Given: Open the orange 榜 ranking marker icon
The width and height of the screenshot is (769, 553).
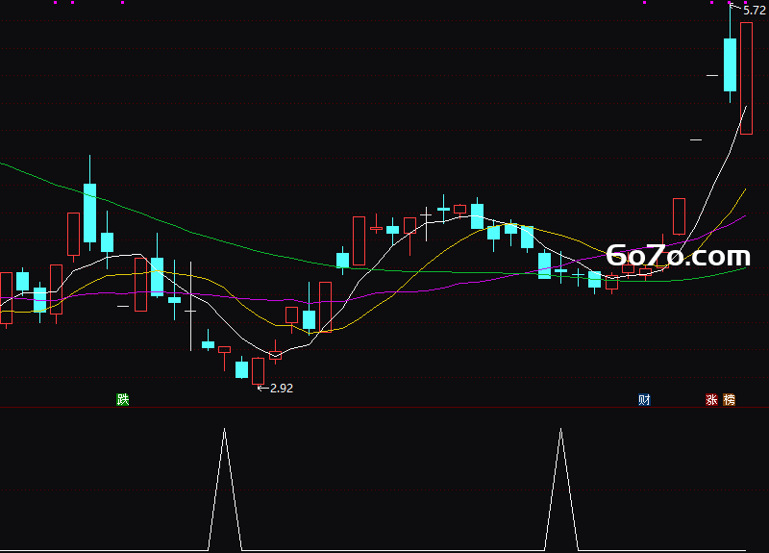Looking at the screenshot, I should coord(730,399).
